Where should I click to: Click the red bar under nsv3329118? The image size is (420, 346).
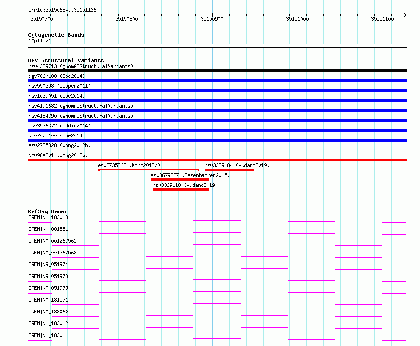pos(181,190)
